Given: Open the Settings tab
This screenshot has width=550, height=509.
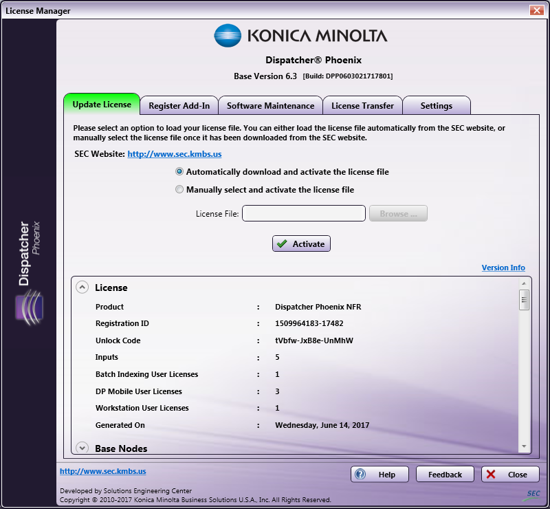Looking at the screenshot, I should [x=437, y=106].
